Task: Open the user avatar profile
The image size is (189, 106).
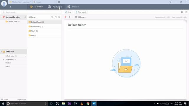Action: [x=4, y=4]
